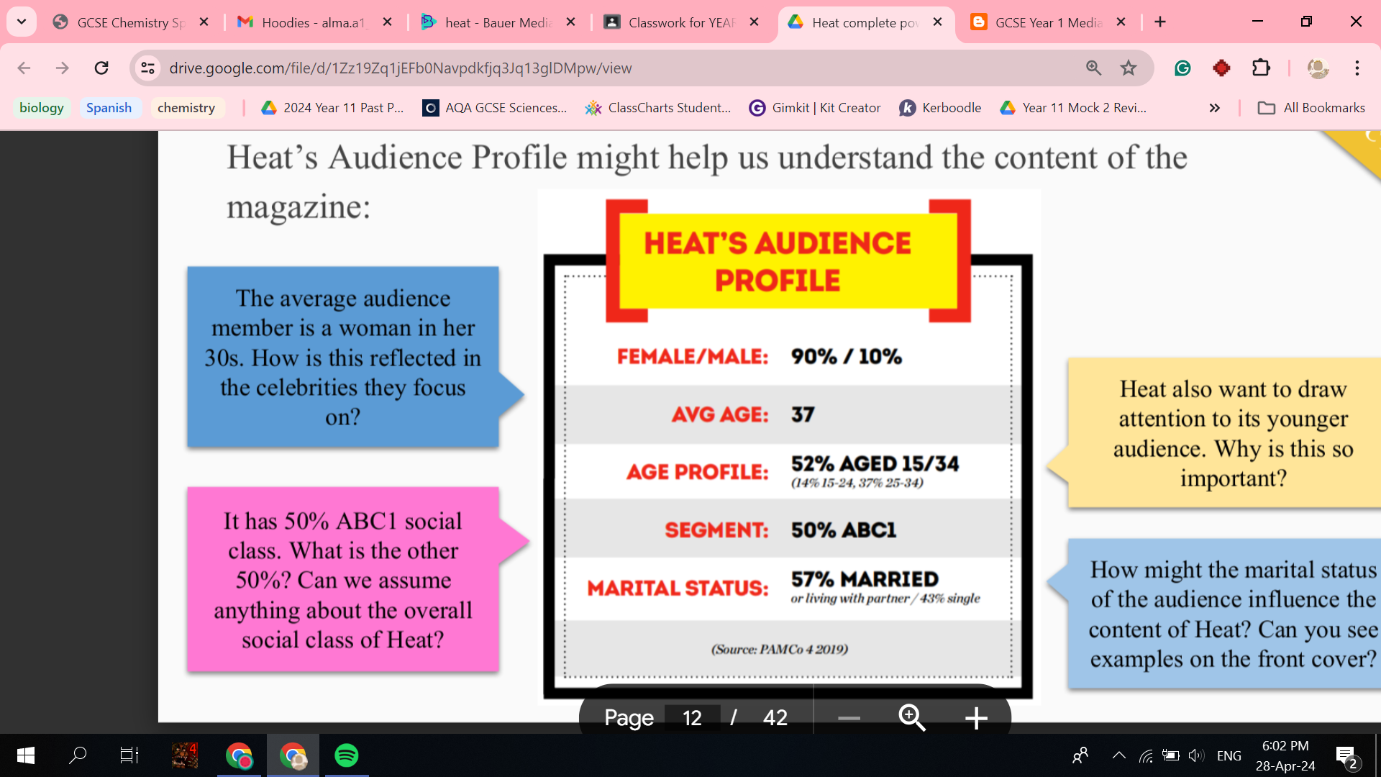
Task: Zoom out with the minus button
Action: (849, 717)
